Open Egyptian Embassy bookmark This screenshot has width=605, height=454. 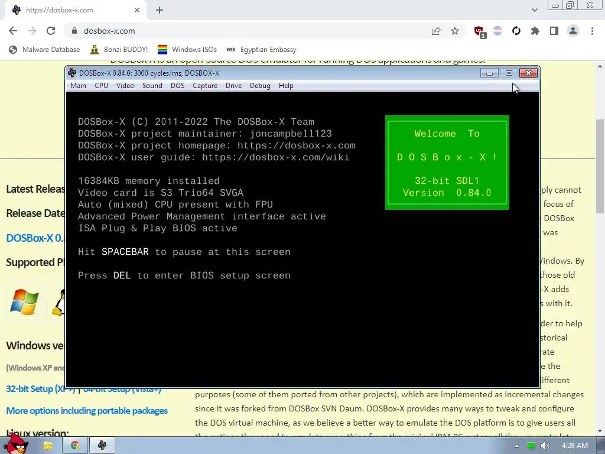[261, 50]
